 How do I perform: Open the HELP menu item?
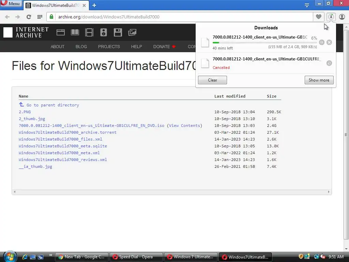136,46
